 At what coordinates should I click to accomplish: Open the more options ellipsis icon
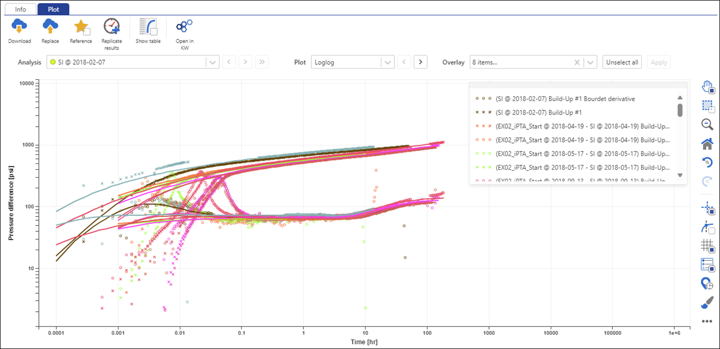707,321
